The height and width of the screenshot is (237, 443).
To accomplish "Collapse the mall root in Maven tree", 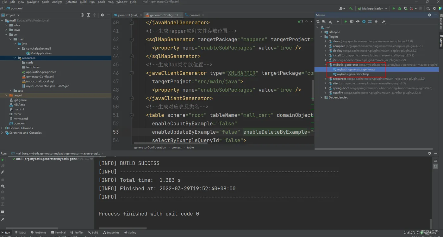I will 317,27.
